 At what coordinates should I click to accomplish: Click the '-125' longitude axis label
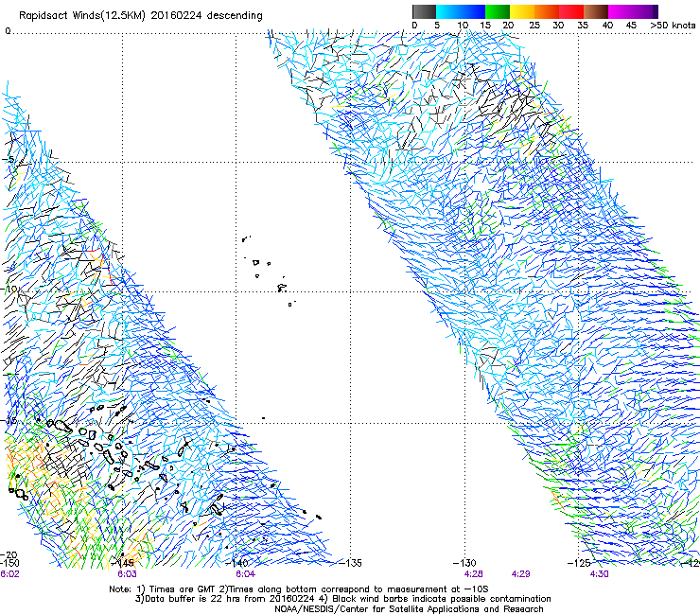[579, 563]
